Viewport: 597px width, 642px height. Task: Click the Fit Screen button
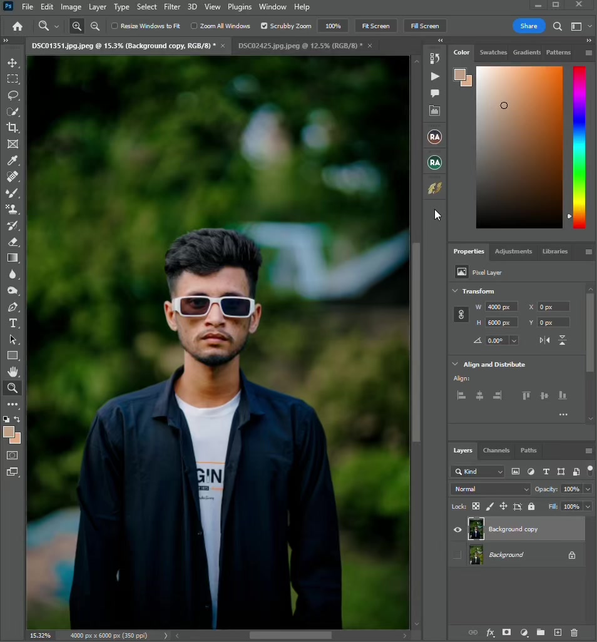coord(376,26)
